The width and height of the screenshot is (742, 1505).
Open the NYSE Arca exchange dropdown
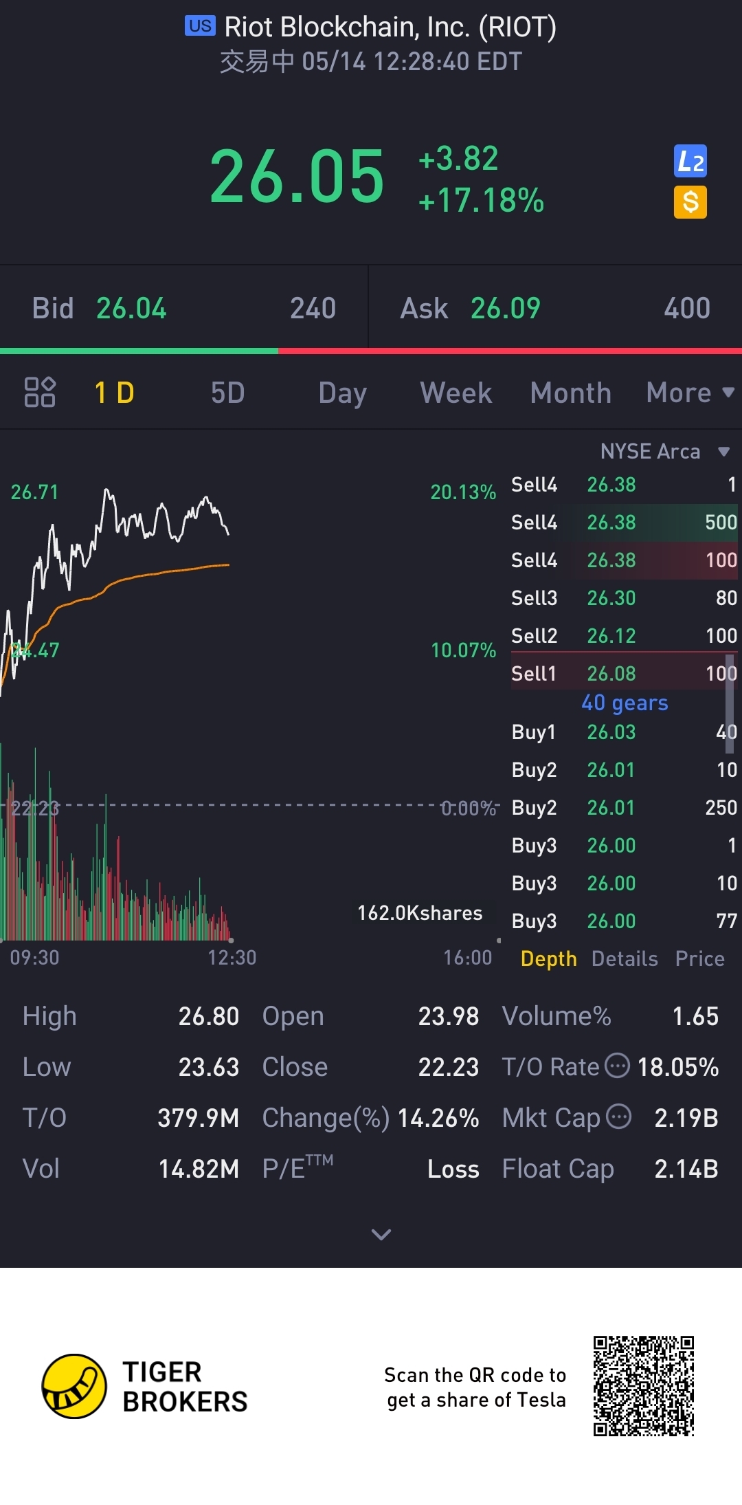tap(664, 451)
